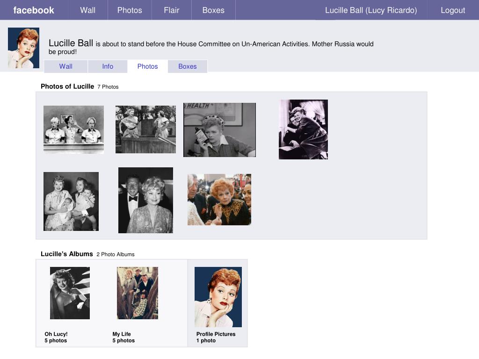This screenshot has height=359, width=479.
Task: Select the Photos profile tab
Action: tap(147, 66)
